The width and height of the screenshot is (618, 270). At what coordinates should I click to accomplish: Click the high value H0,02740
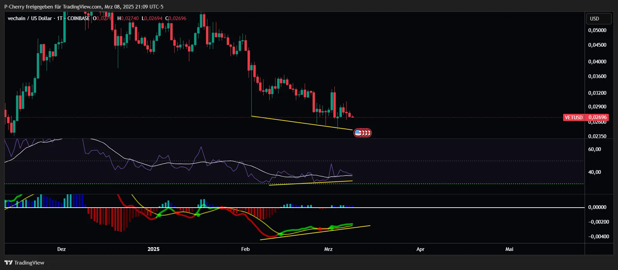[x=128, y=18]
